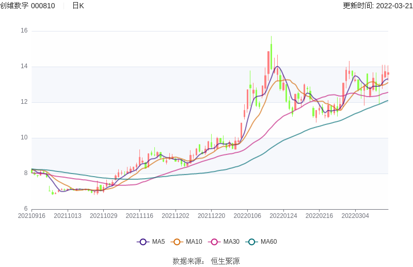Click the 16 value on the y-axis

point(24,31)
